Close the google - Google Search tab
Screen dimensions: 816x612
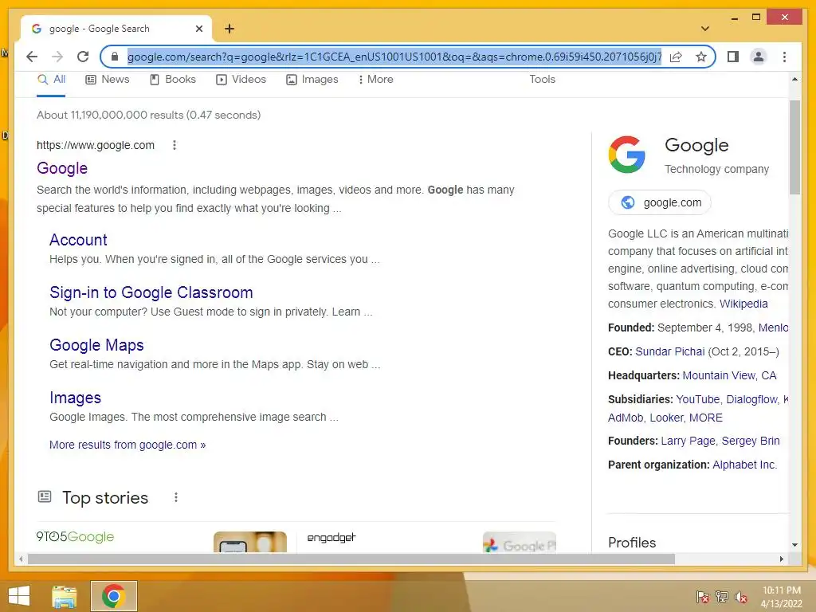pyautogui.click(x=198, y=29)
